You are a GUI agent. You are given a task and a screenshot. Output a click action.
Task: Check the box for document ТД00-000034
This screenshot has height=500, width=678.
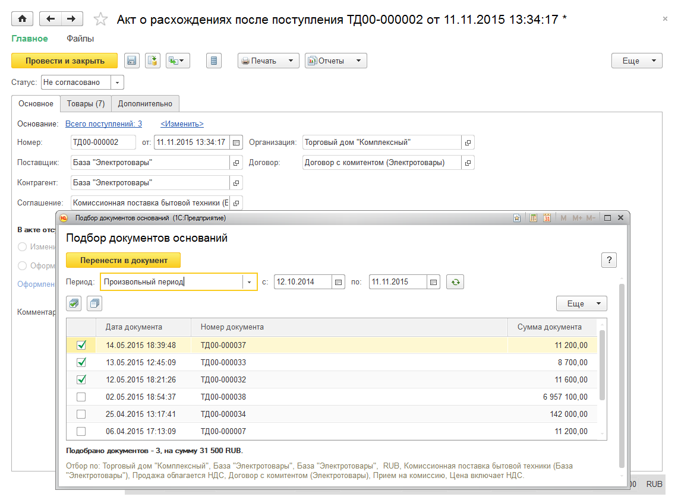tap(81, 414)
